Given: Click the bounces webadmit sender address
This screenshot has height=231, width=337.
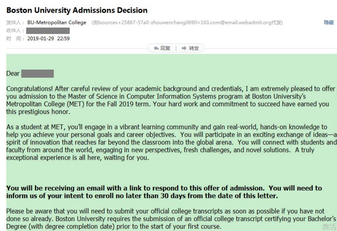Looking at the screenshot, I should tap(187, 23).
